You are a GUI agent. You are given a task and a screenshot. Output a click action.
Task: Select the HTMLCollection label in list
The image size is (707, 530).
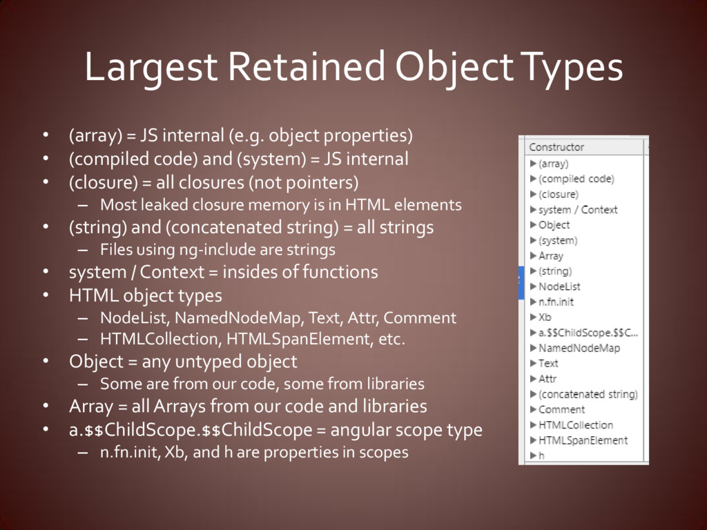pos(576,425)
